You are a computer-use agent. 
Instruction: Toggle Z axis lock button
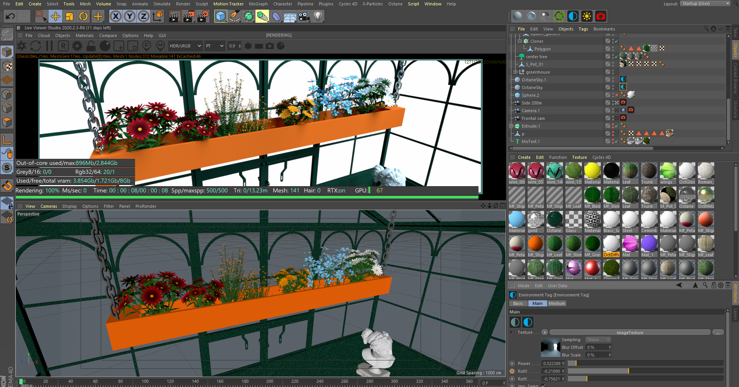click(144, 16)
